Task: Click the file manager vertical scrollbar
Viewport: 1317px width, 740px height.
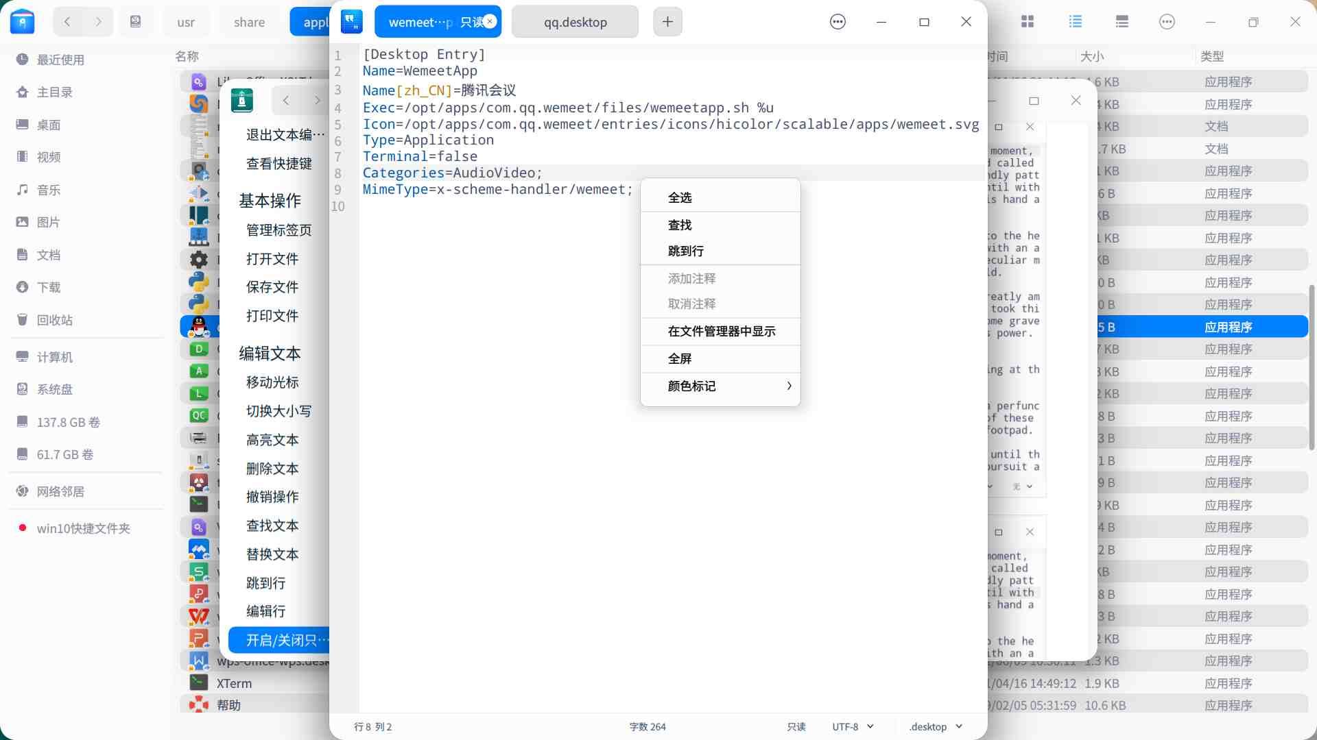Action: tap(1312, 367)
